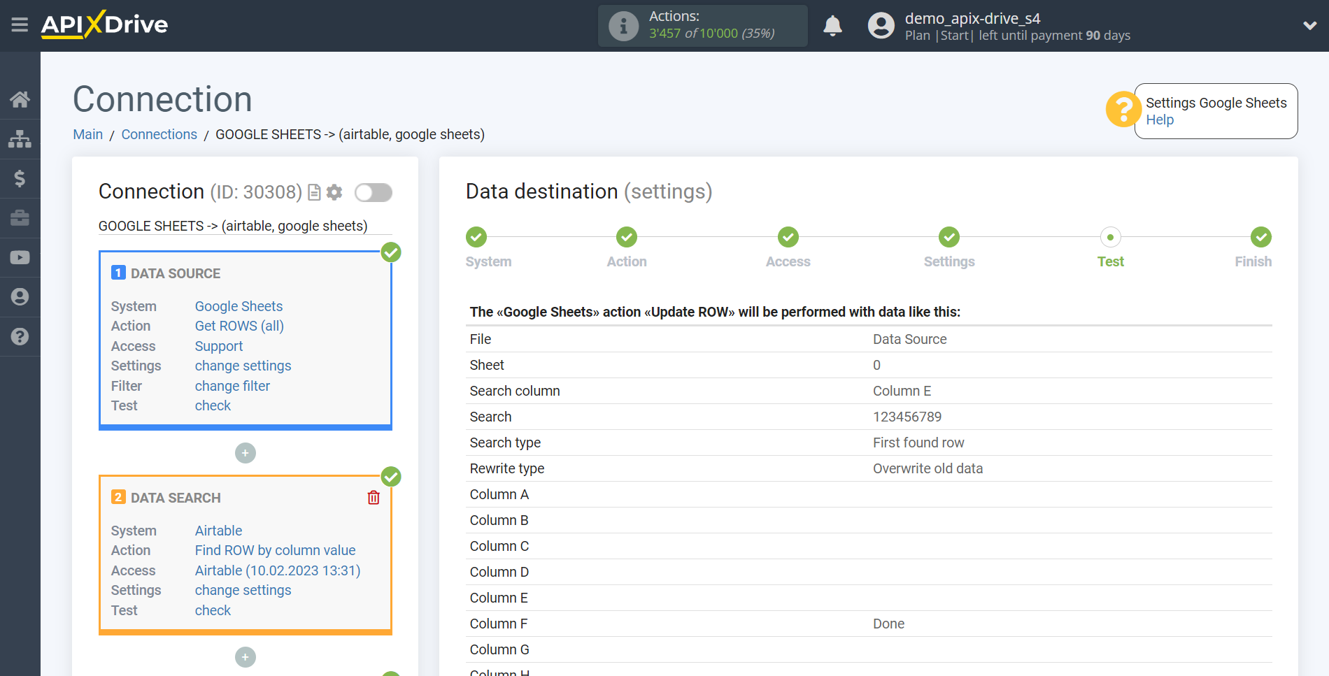Click demo_apix-drive_s4 username
The height and width of the screenshot is (676, 1329).
click(972, 18)
